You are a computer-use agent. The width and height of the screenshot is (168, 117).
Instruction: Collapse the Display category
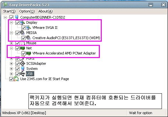pos(11,22)
